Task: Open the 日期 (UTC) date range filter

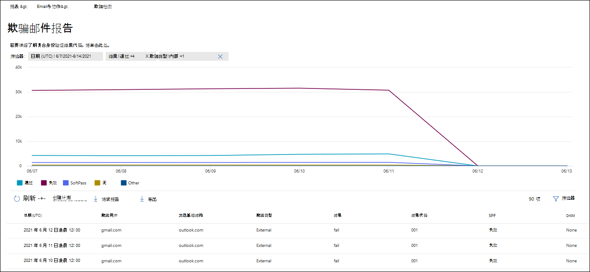Action: click(66, 56)
